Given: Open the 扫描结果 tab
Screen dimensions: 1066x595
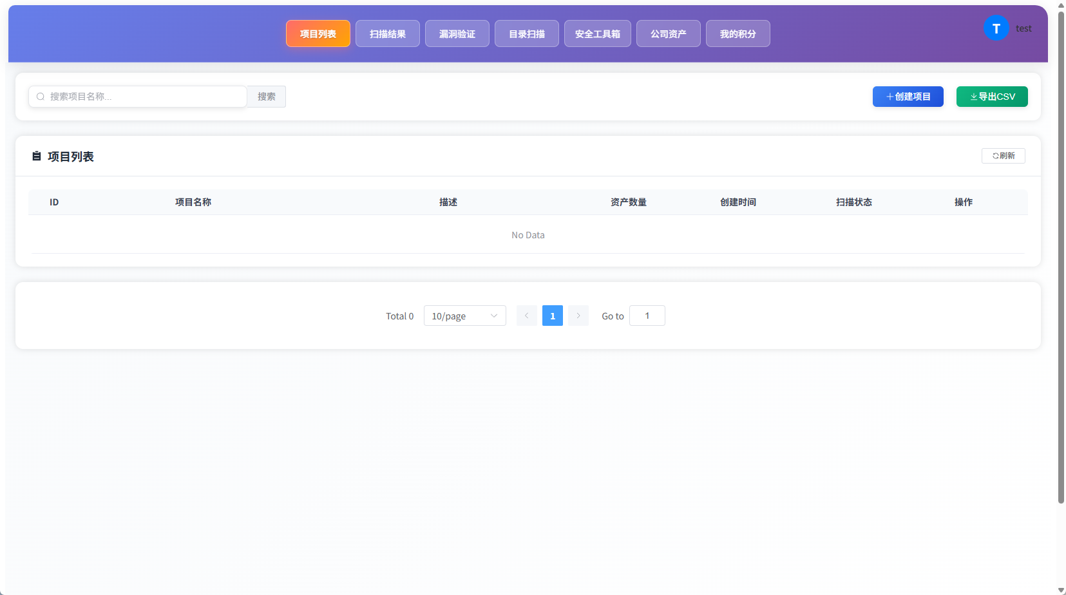Looking at the screenshot, I should click(x=388, y=33).
